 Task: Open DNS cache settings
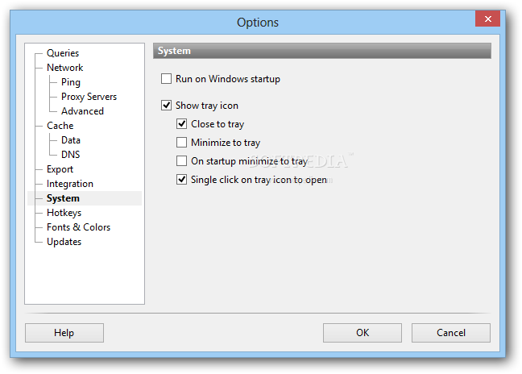pyautogui.click(x=71, y=155)
